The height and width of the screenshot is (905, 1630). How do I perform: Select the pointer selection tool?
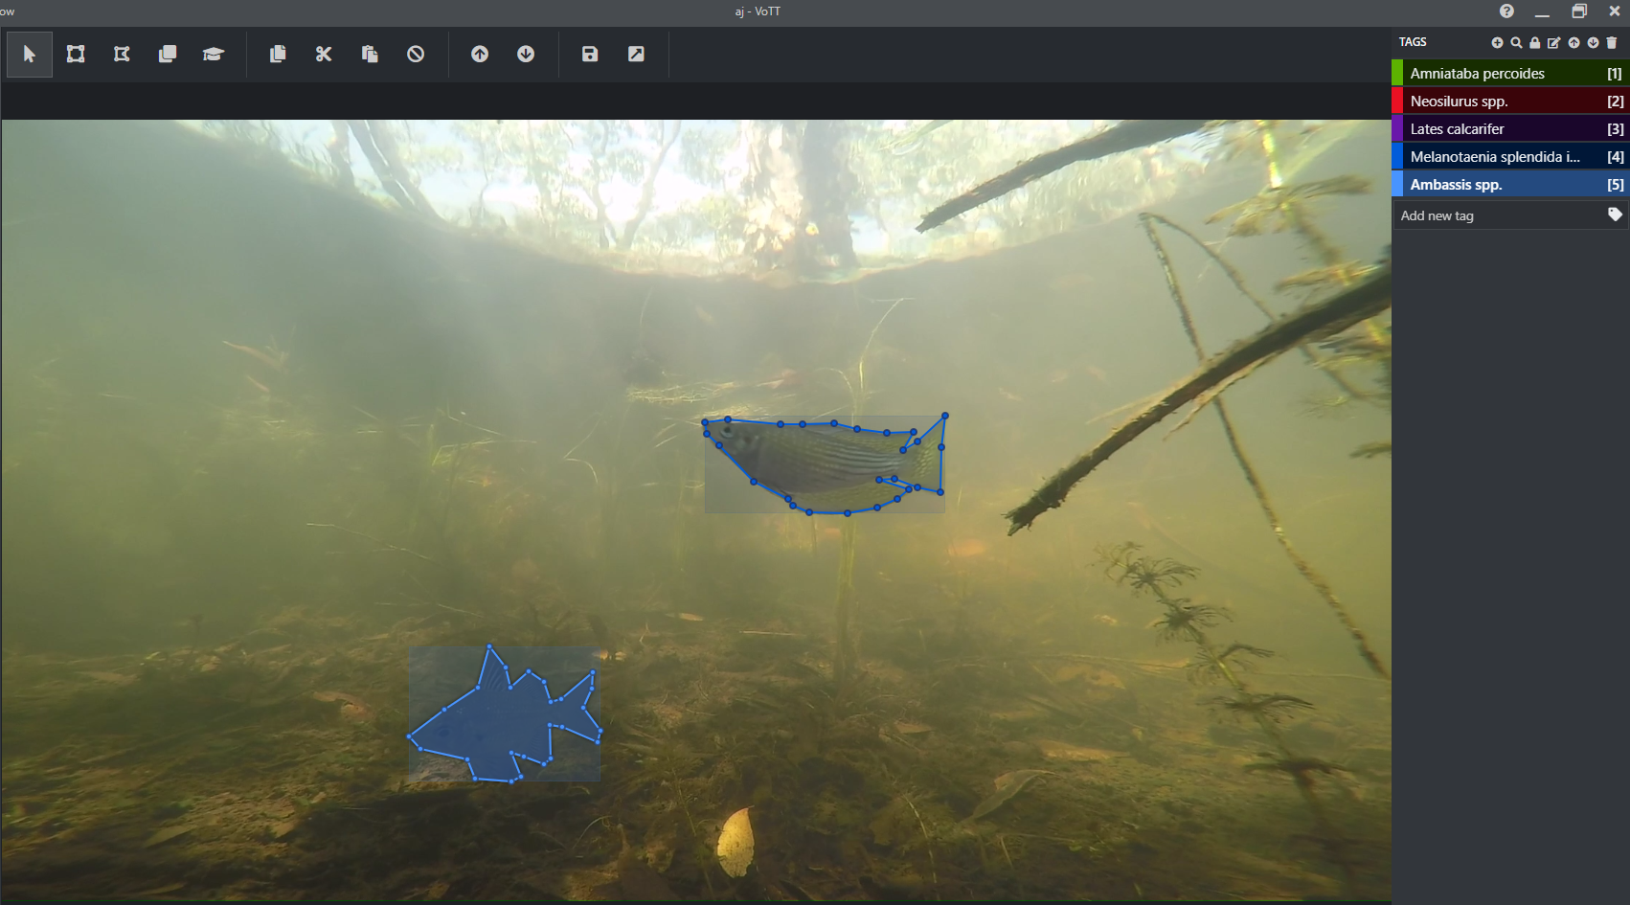click(x=30, y=55)
